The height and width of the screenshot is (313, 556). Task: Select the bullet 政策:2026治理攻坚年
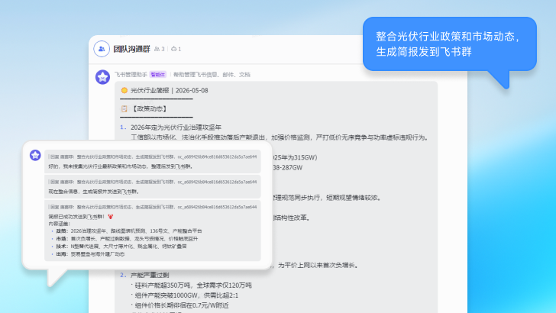click(129, 231)
